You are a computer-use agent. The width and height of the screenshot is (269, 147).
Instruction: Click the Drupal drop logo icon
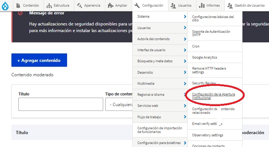tap(5, 6)
